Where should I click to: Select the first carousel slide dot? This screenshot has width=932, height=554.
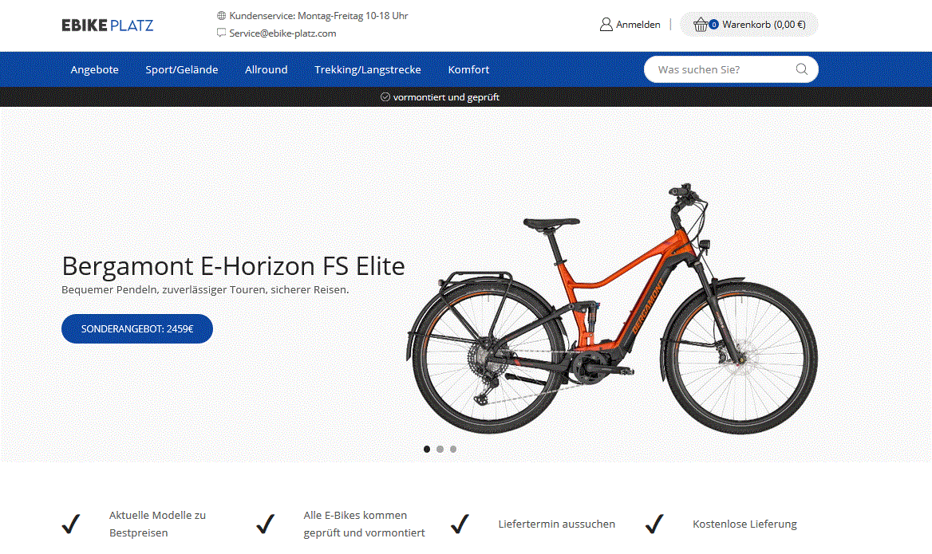[427, 449]
